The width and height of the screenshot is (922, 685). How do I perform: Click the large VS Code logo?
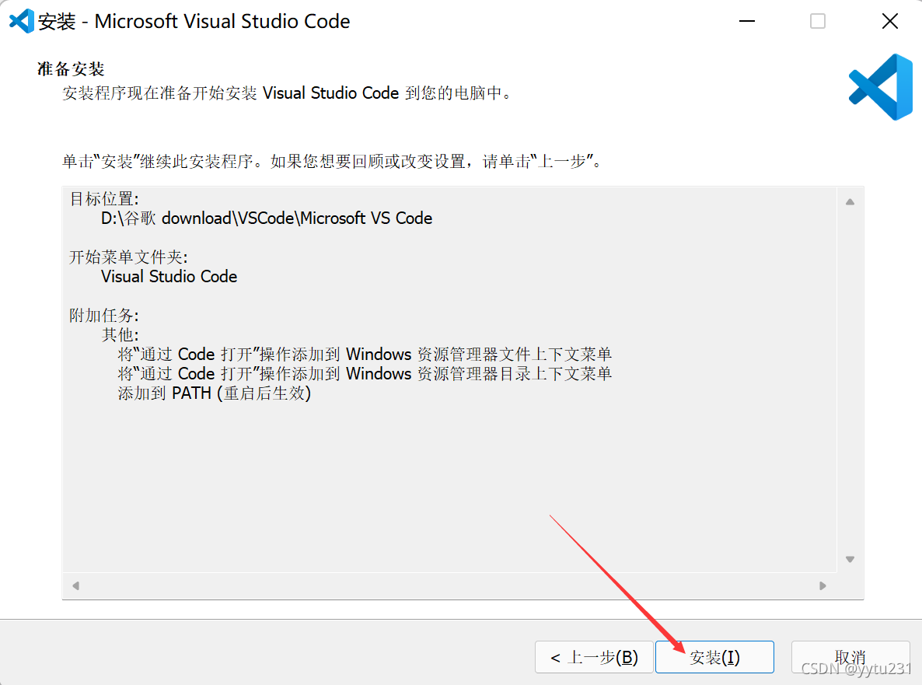tap(880, 87)
